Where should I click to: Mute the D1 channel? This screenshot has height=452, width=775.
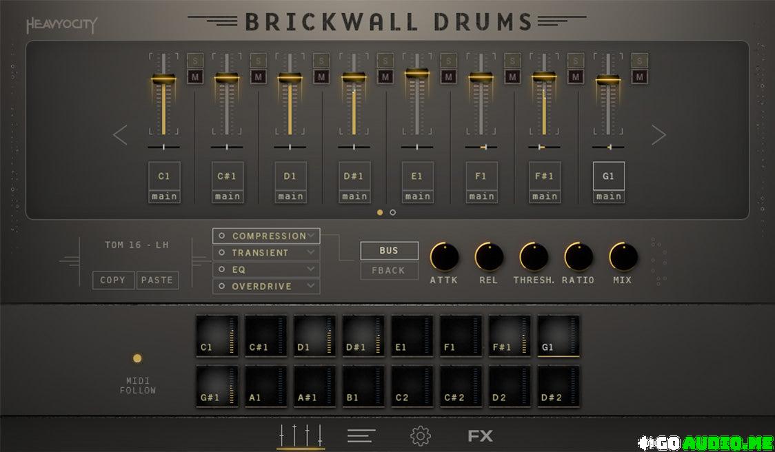[321, 76]
